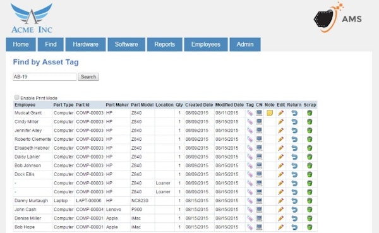Return the asset for Bob Johnson
Screen dimensions: 379x233
pyautogui.click(x=294, y=165)
